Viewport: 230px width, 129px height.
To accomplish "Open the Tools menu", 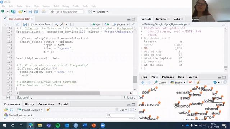I will point(85,6).
